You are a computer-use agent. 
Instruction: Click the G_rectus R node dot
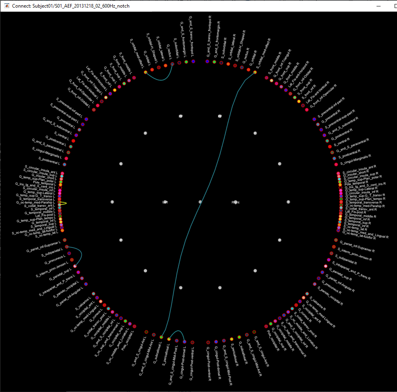coord(242,67)
